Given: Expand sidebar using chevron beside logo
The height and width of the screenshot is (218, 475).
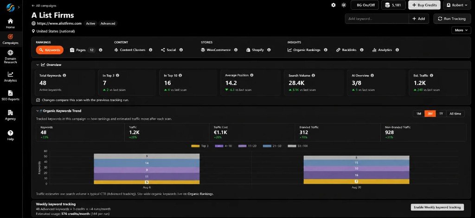Looking at the screenshot, I should coord(19,6).
